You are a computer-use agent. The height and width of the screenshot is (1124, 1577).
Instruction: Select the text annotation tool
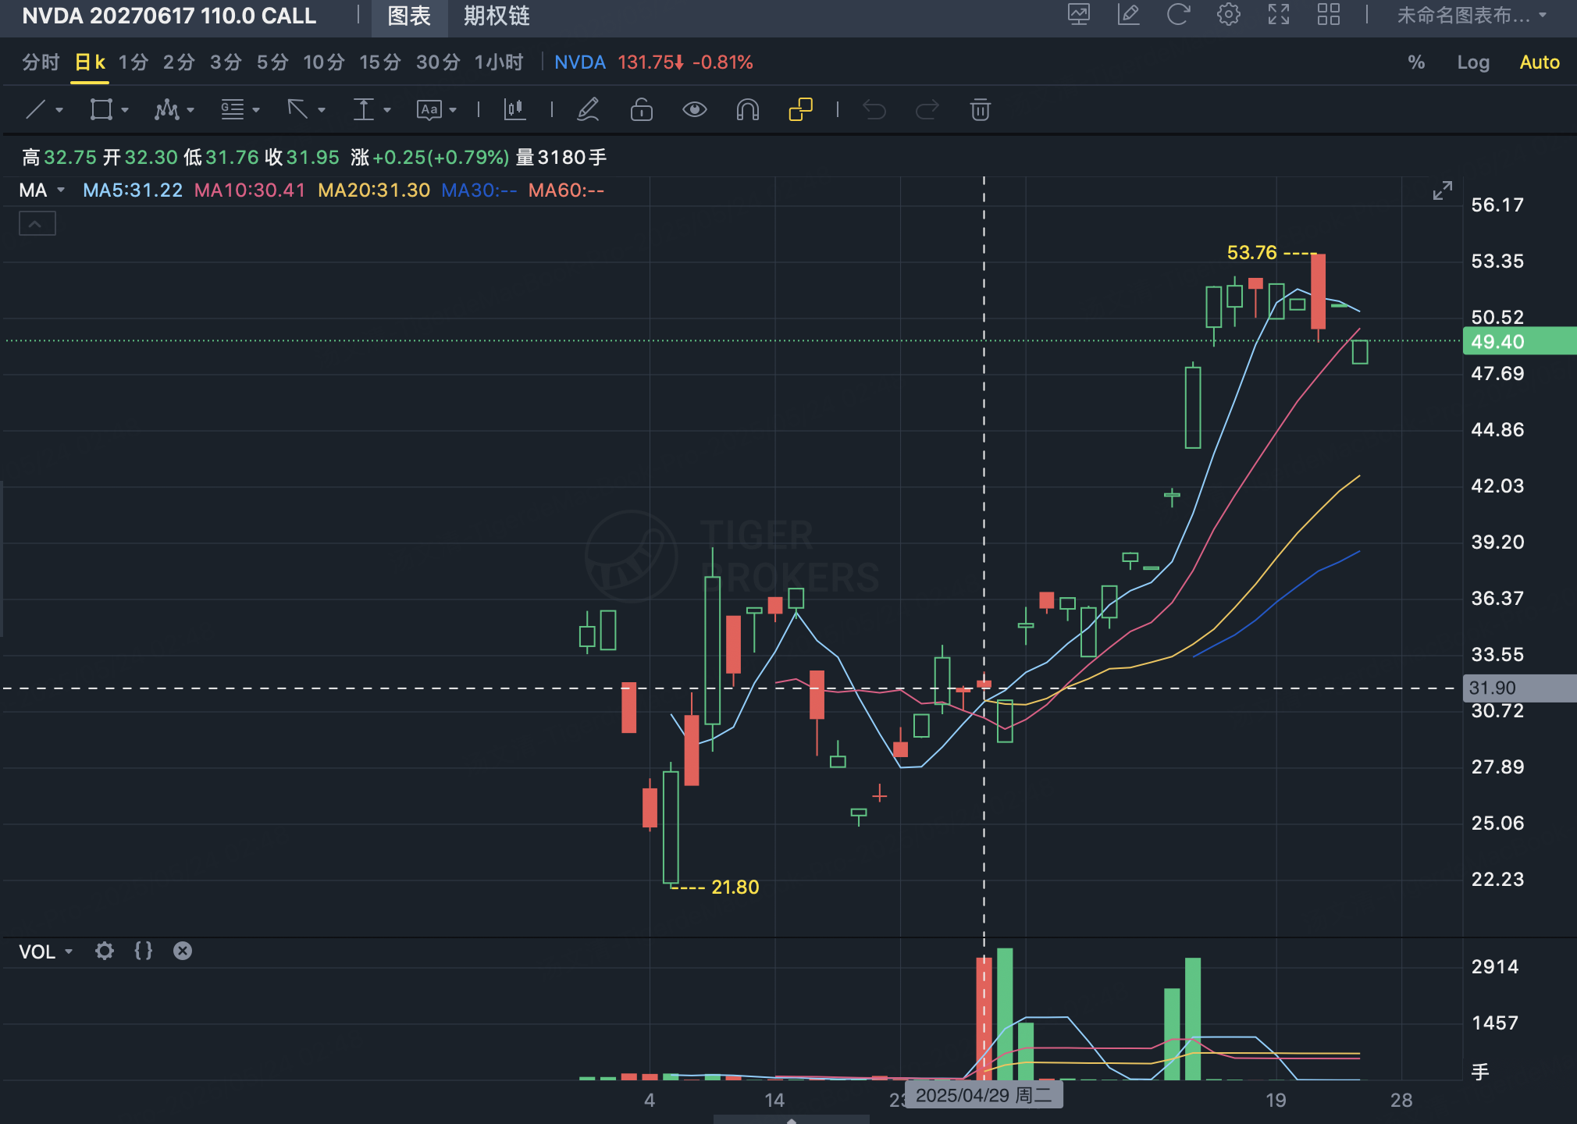(429, 109)
